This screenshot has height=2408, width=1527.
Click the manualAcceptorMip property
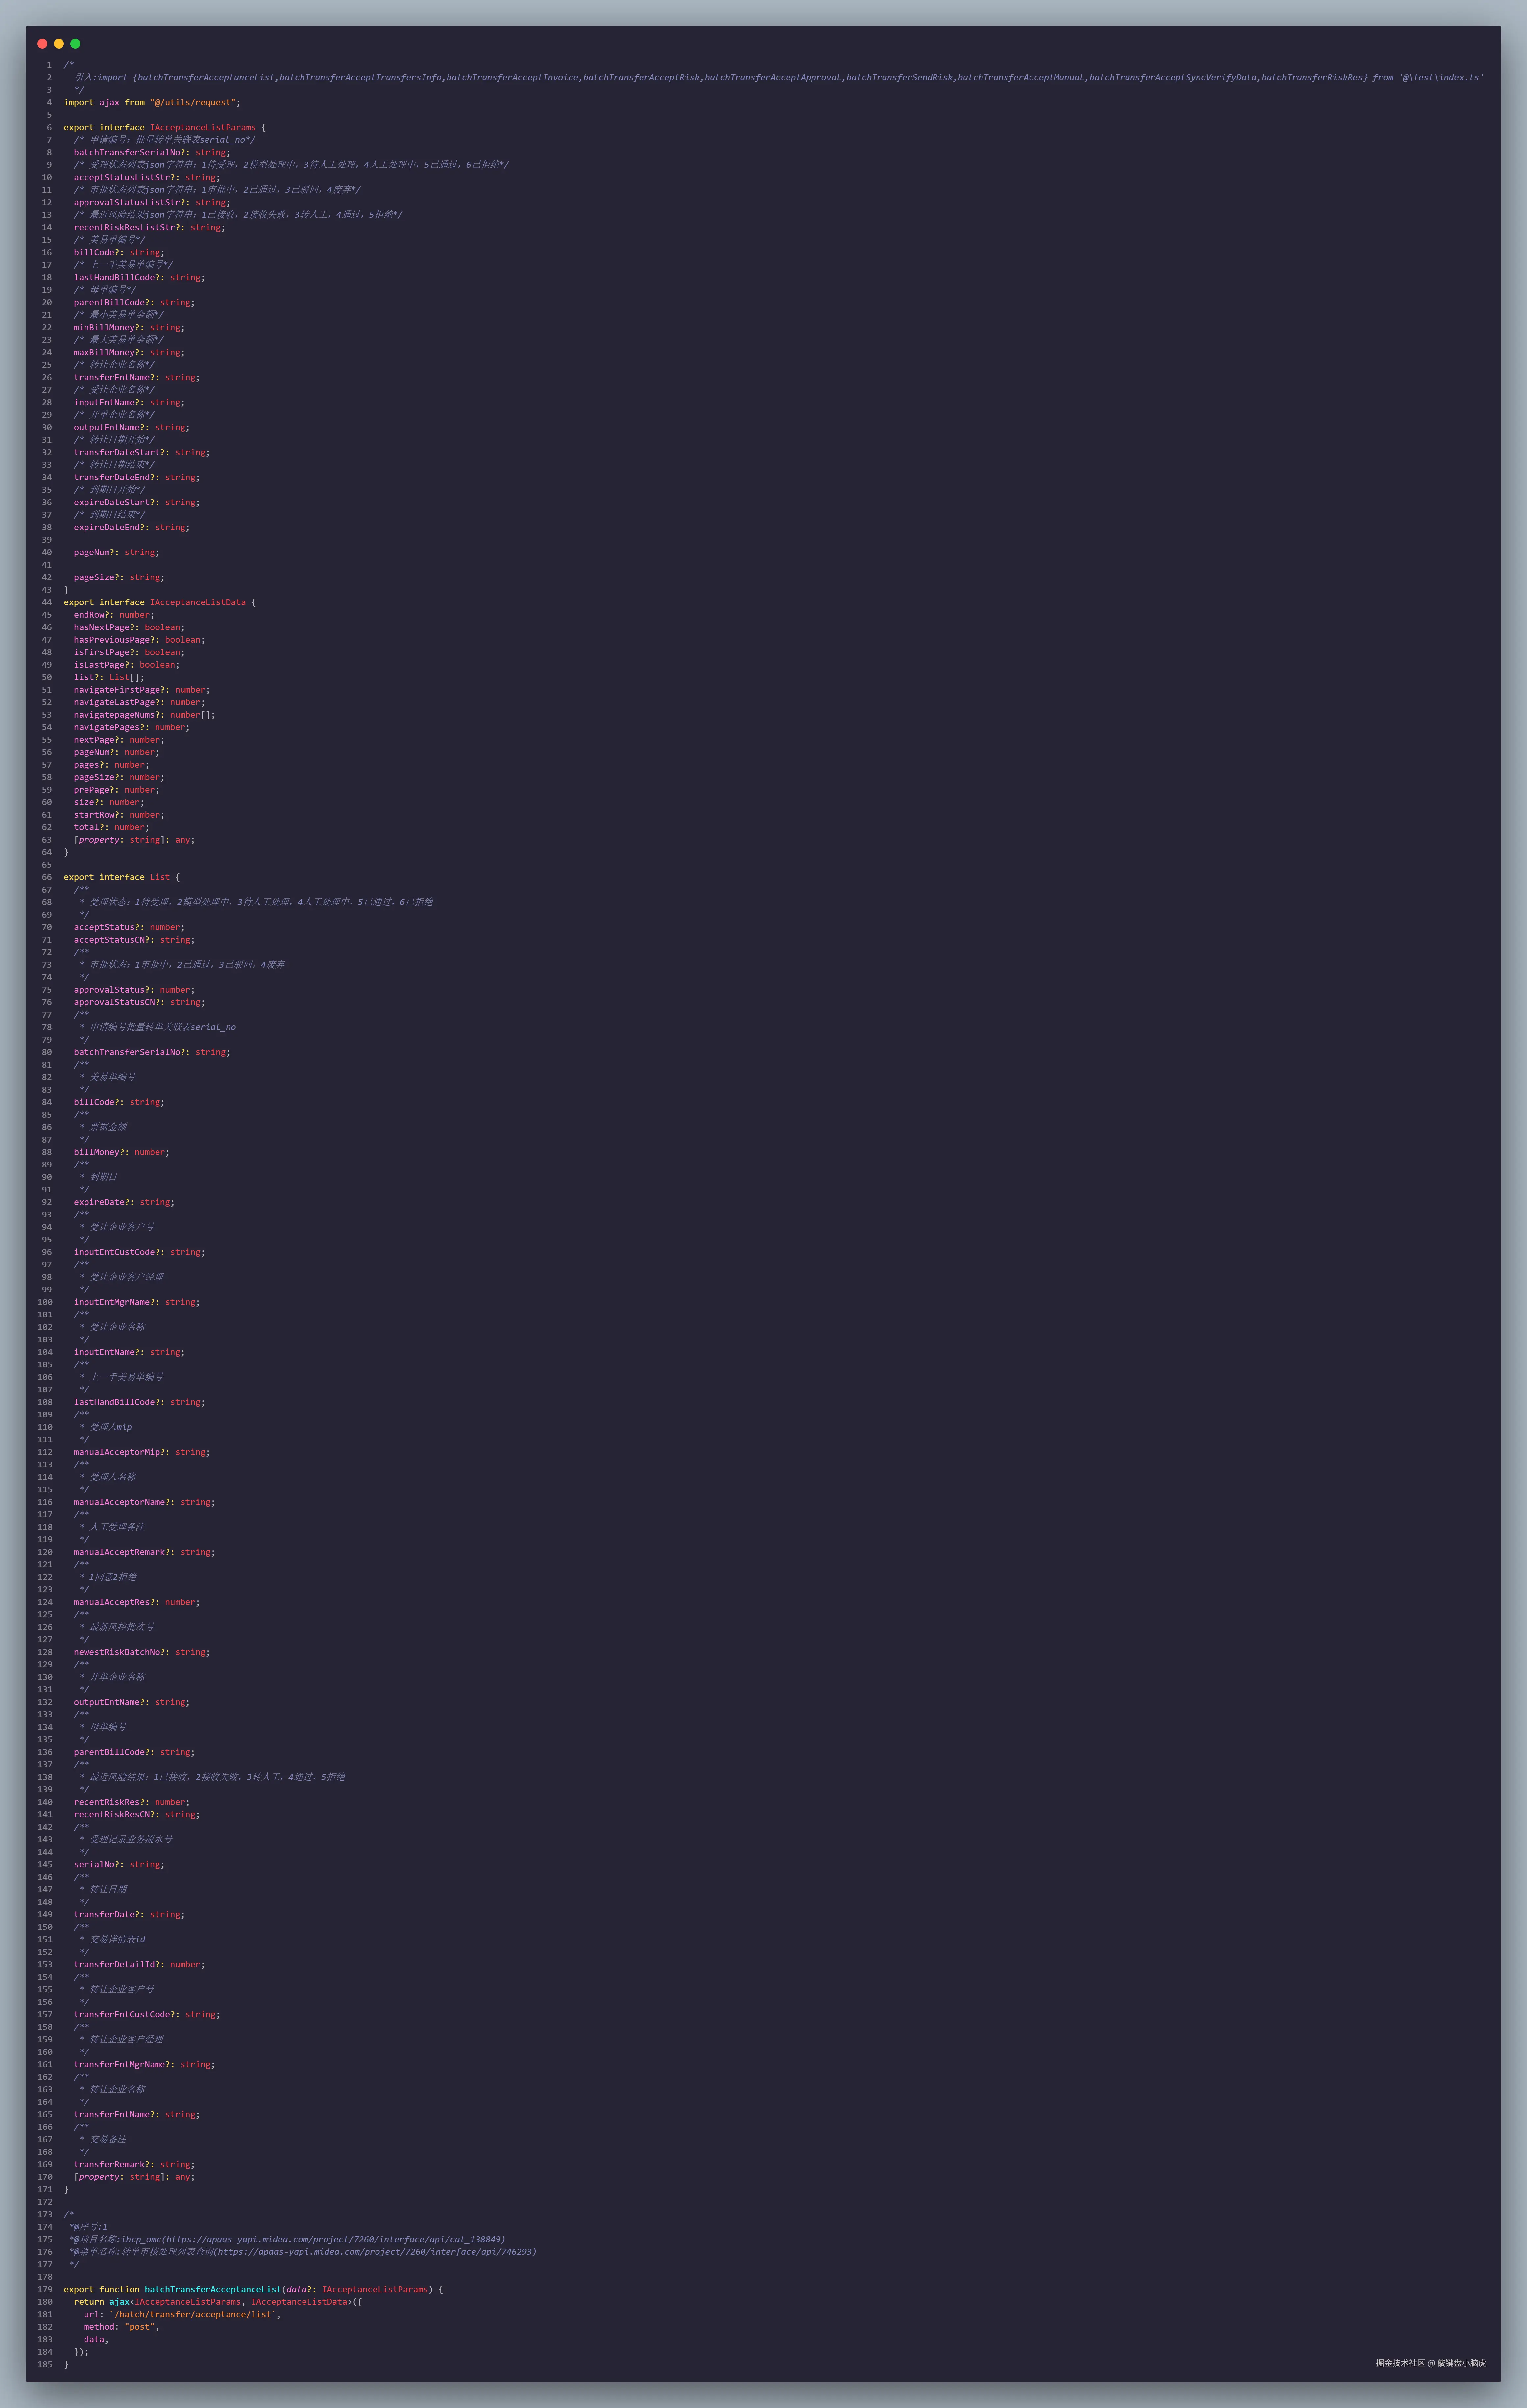pos(117,1452)
